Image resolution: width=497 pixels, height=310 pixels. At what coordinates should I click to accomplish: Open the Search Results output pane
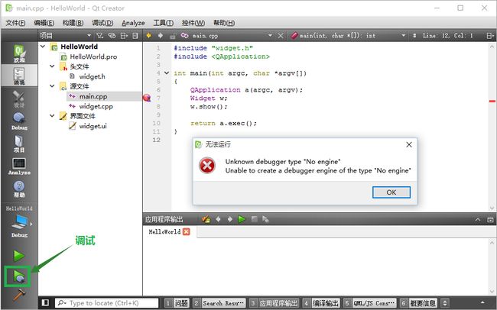tap(219, 303)
